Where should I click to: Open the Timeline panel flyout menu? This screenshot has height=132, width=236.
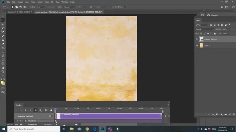[x=169, y=105]
